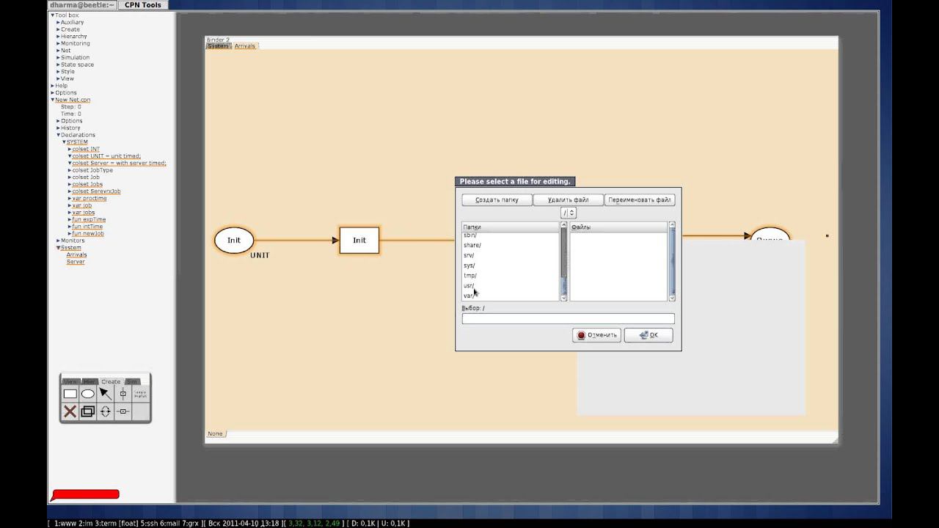Select the share/ folder
939x528 pixels.
(472, 245)
